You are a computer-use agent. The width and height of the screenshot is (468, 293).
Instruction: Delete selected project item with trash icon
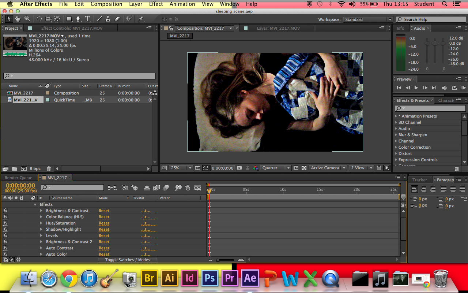49,169
